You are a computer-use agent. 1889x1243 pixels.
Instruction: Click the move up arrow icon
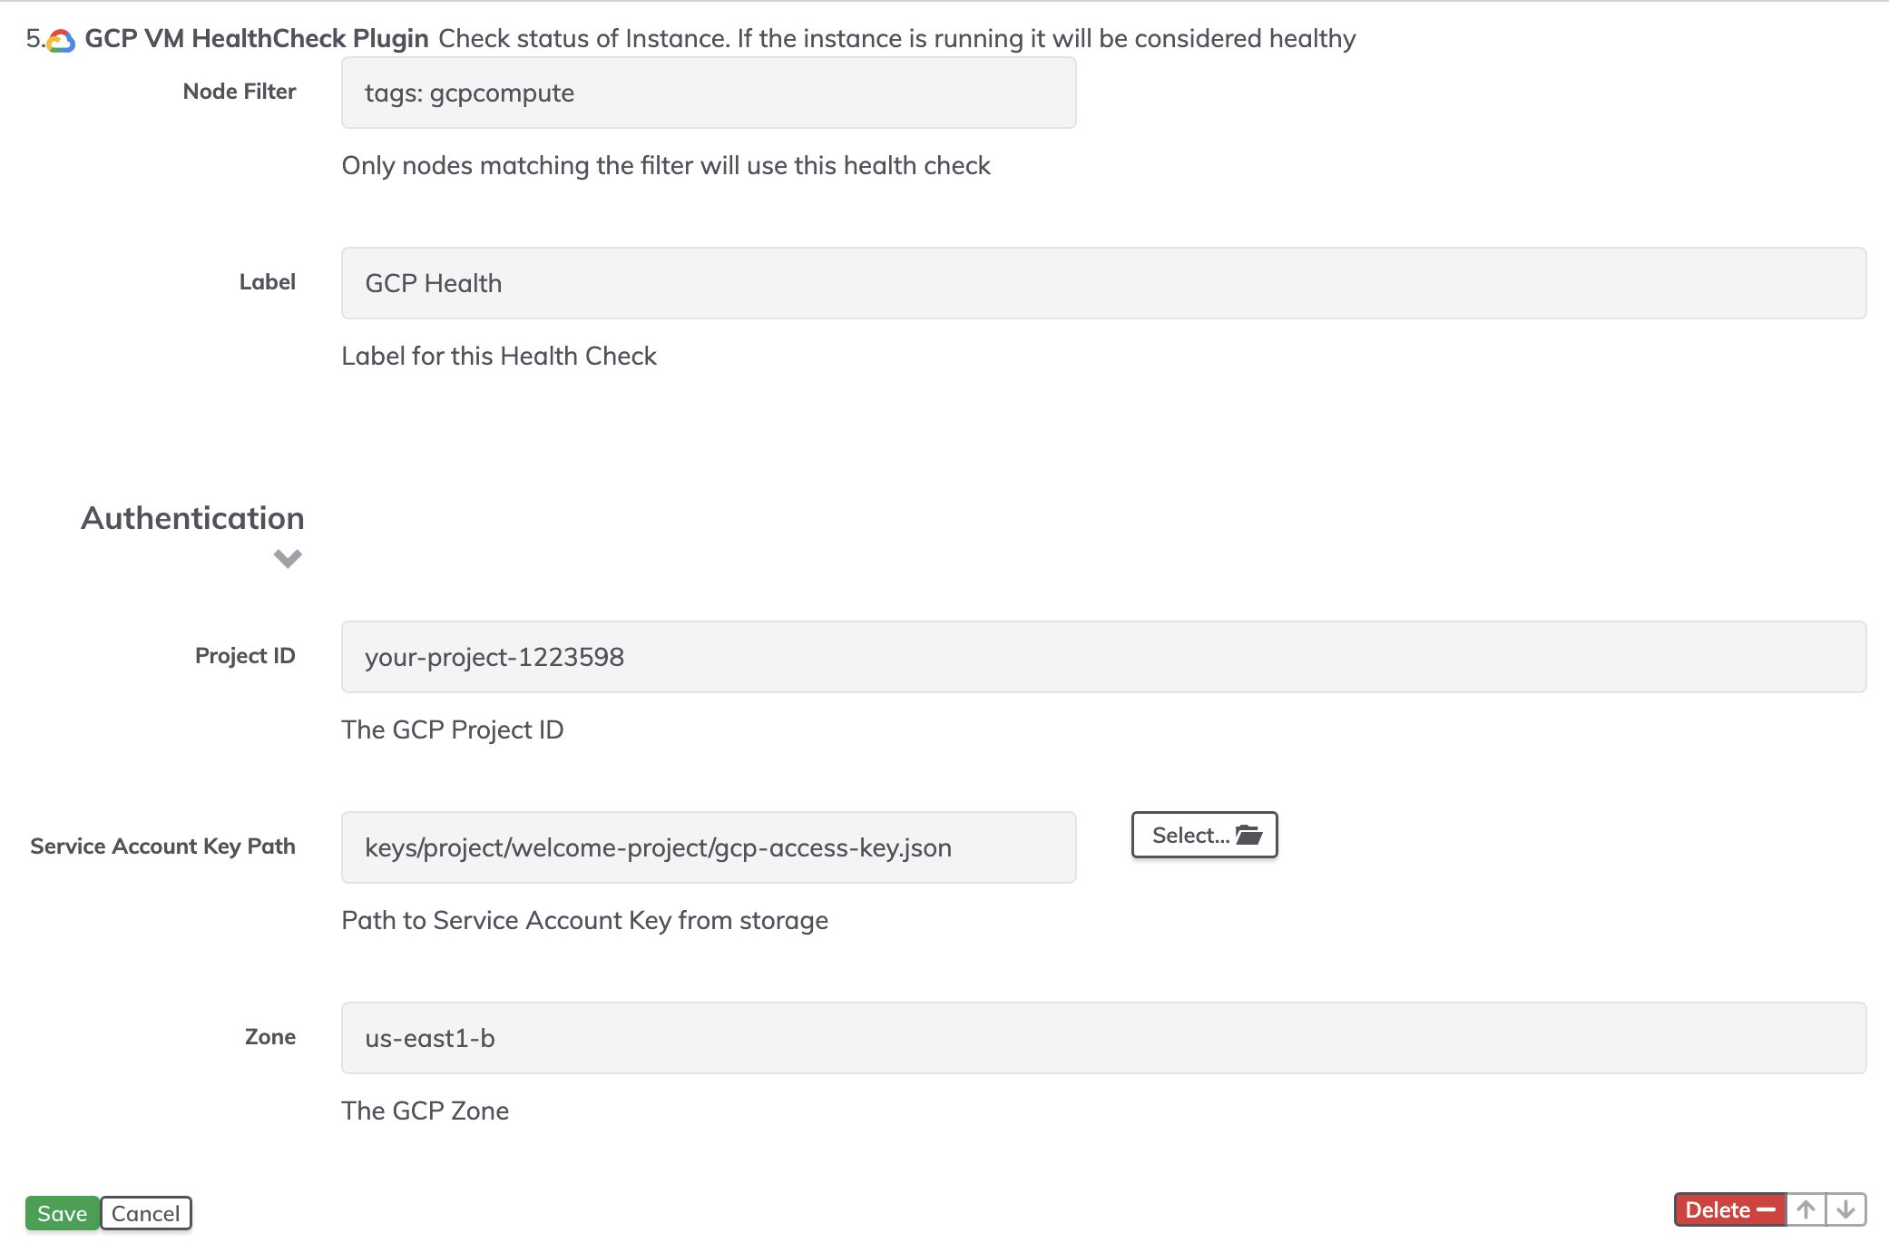(x=1806, y=1209)
